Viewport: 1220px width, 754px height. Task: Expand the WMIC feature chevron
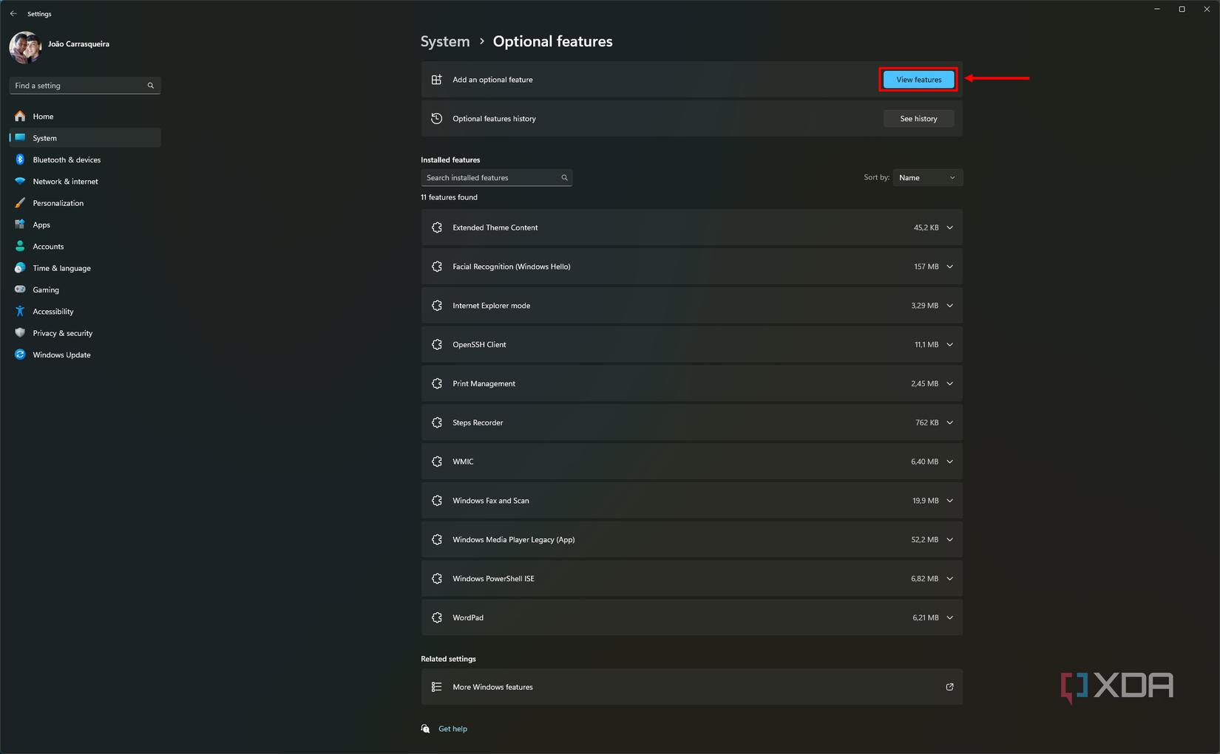pyautogui.click(x=949, y=461)
